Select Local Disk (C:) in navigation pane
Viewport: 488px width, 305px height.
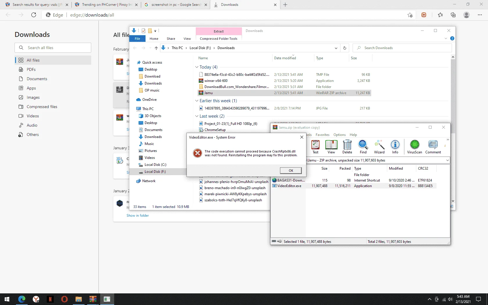(155, 165)
